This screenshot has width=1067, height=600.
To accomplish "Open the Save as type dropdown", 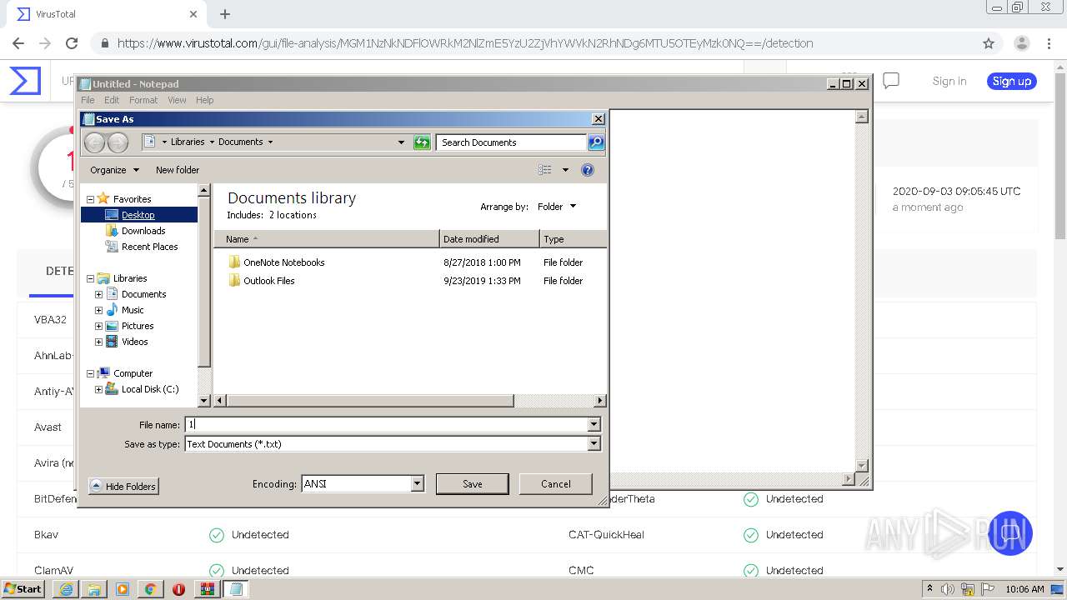I will (594, 444).
